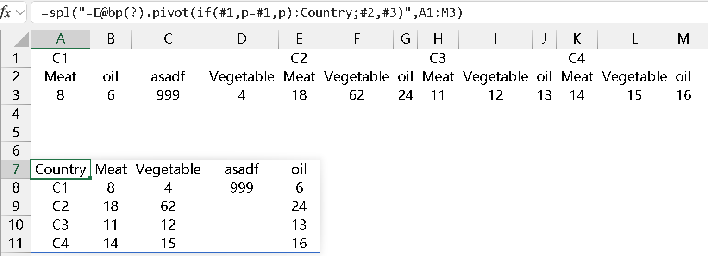The height and width of the screenshot is (256, 708).
Task: Select row 11 header
Action: (x=15, y=243)
